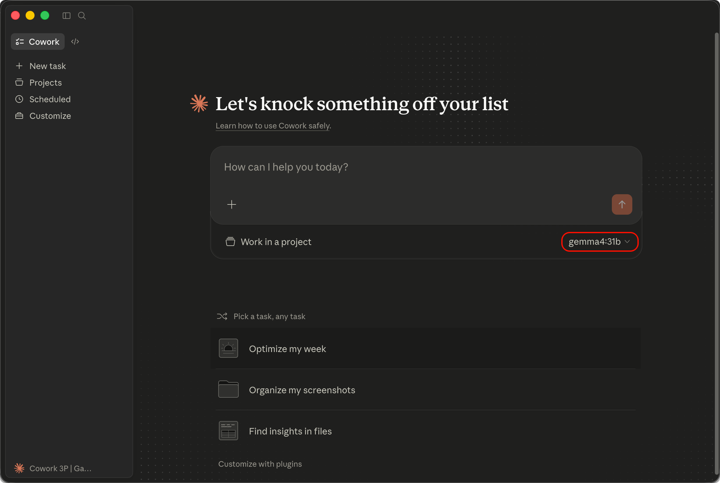
Task: Open the Learn how to use Cowork safely link
Action: (273, 126)
